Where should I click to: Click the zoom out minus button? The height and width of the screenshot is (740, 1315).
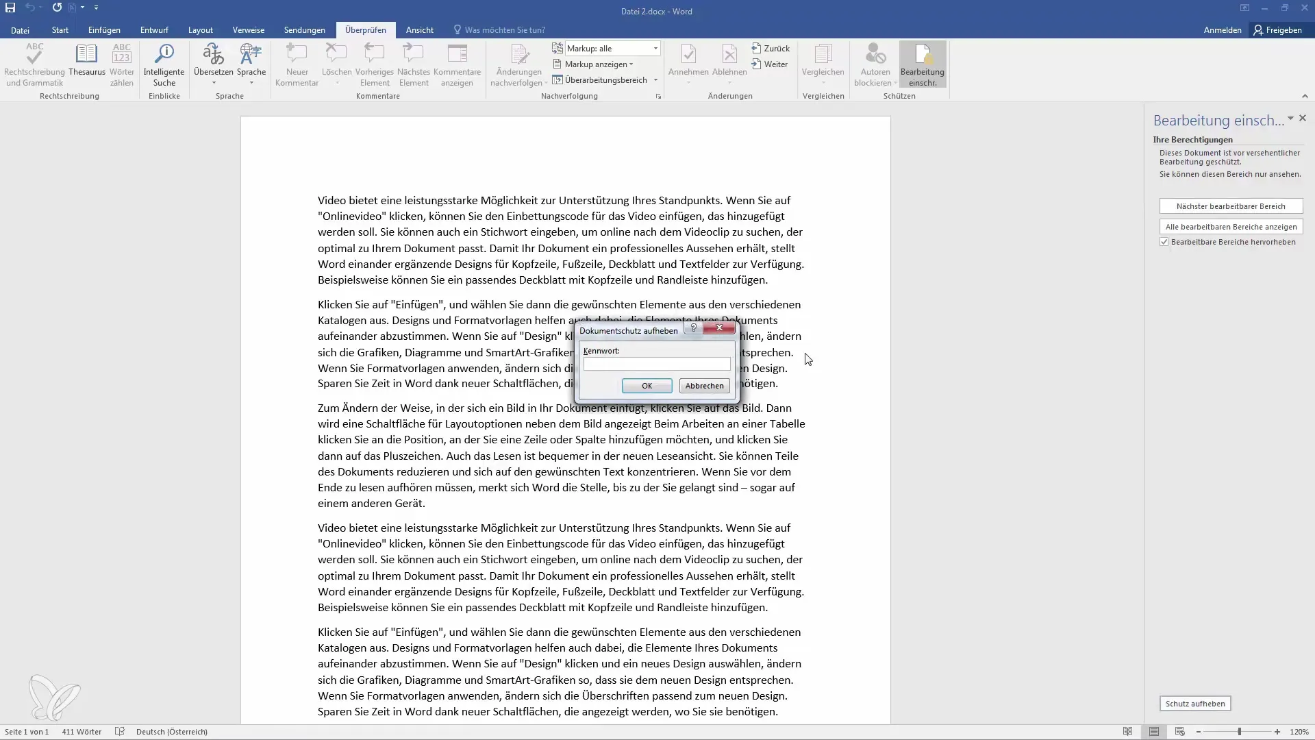click(1199, 732)
